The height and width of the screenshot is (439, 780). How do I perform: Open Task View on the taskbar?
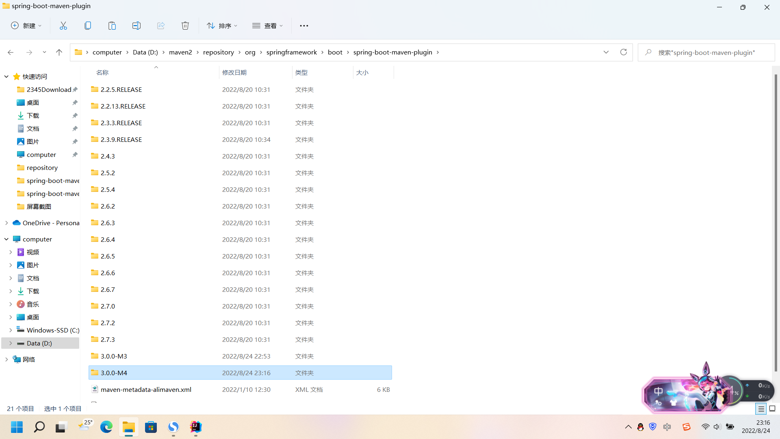61,427
